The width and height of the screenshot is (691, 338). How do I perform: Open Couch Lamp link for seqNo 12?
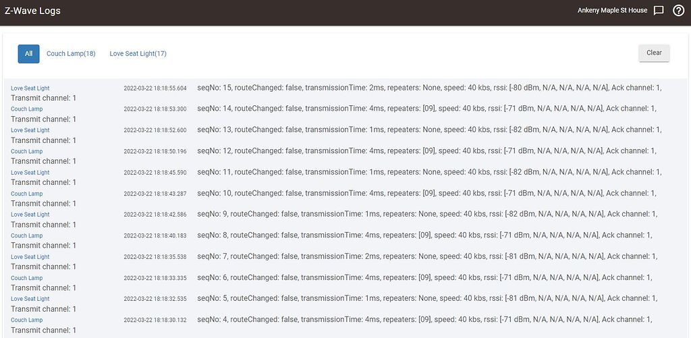pyautogui.click(x=26, y=151)
